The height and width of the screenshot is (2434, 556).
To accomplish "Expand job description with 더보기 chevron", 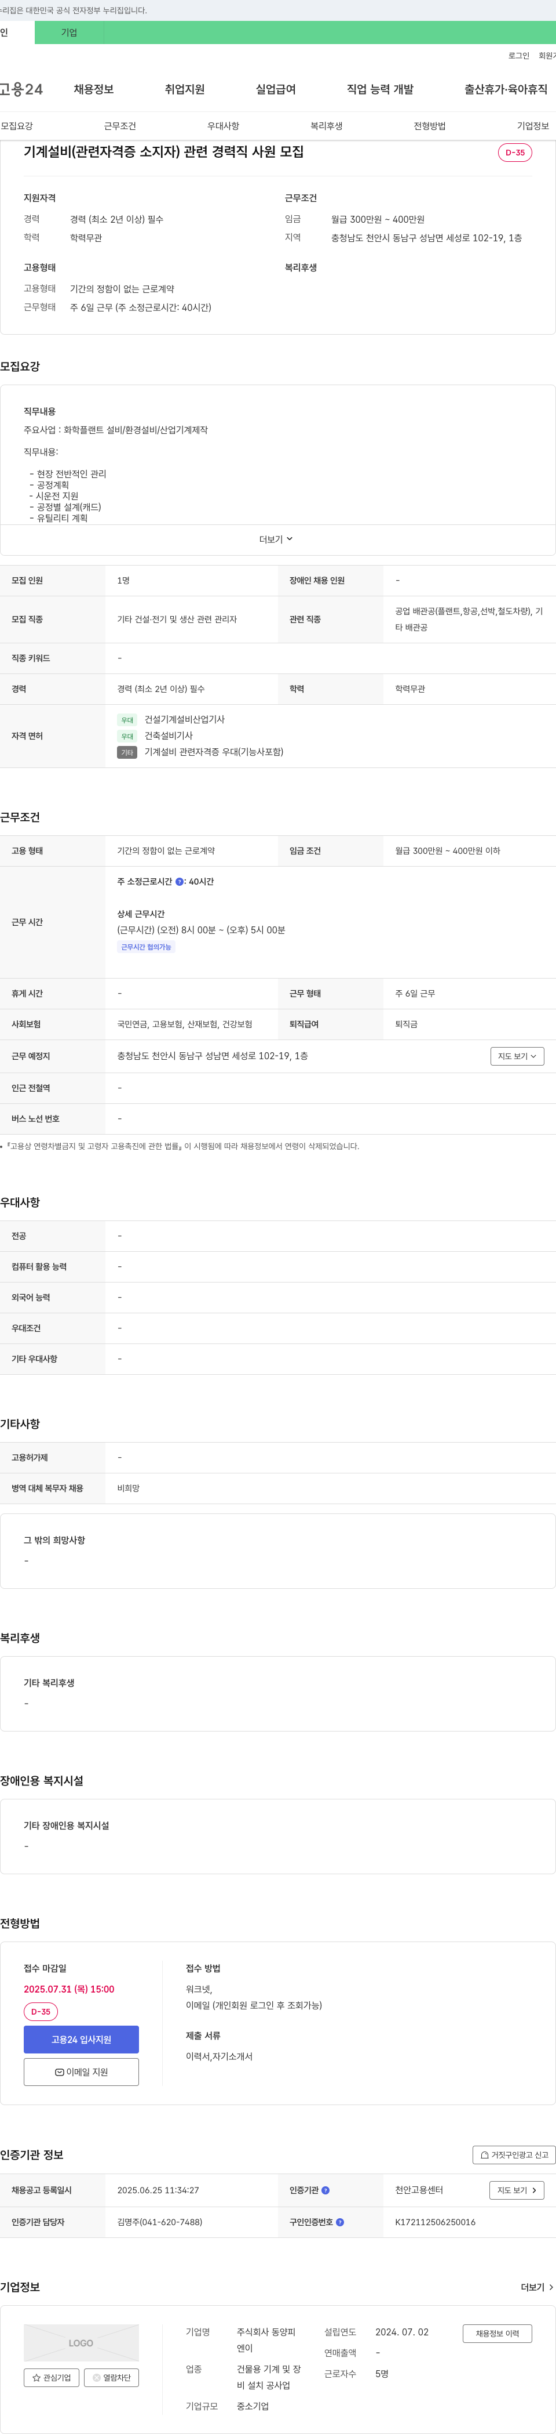I will (x=277, y=539).
